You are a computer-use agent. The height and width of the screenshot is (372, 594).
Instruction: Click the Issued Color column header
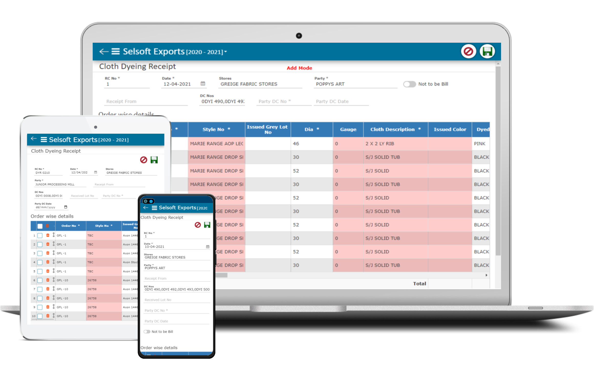450,129
